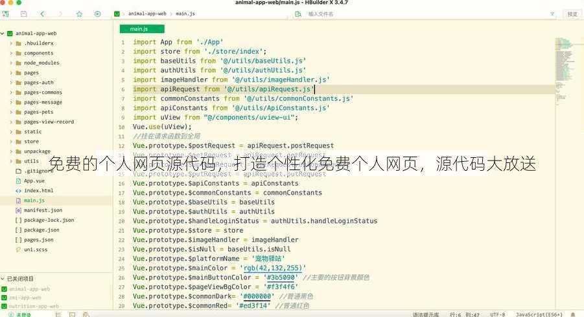Click the 未登录 user icon in status bar
Viewport: 584px width, 317px height.
10,315
